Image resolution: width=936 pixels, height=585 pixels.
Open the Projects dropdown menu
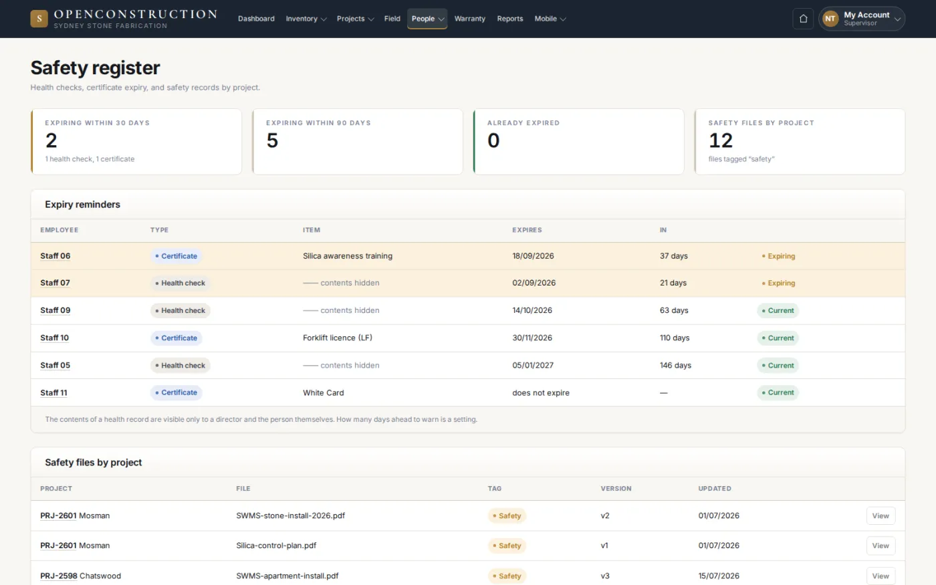click(x=355, y=19)
